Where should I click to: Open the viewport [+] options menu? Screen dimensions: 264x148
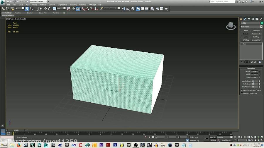click(7, 19)
